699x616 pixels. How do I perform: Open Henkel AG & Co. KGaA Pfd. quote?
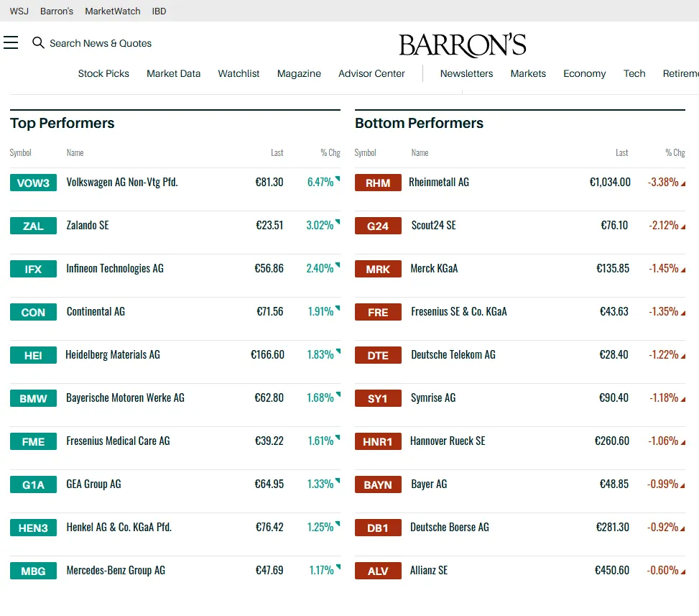119,528
